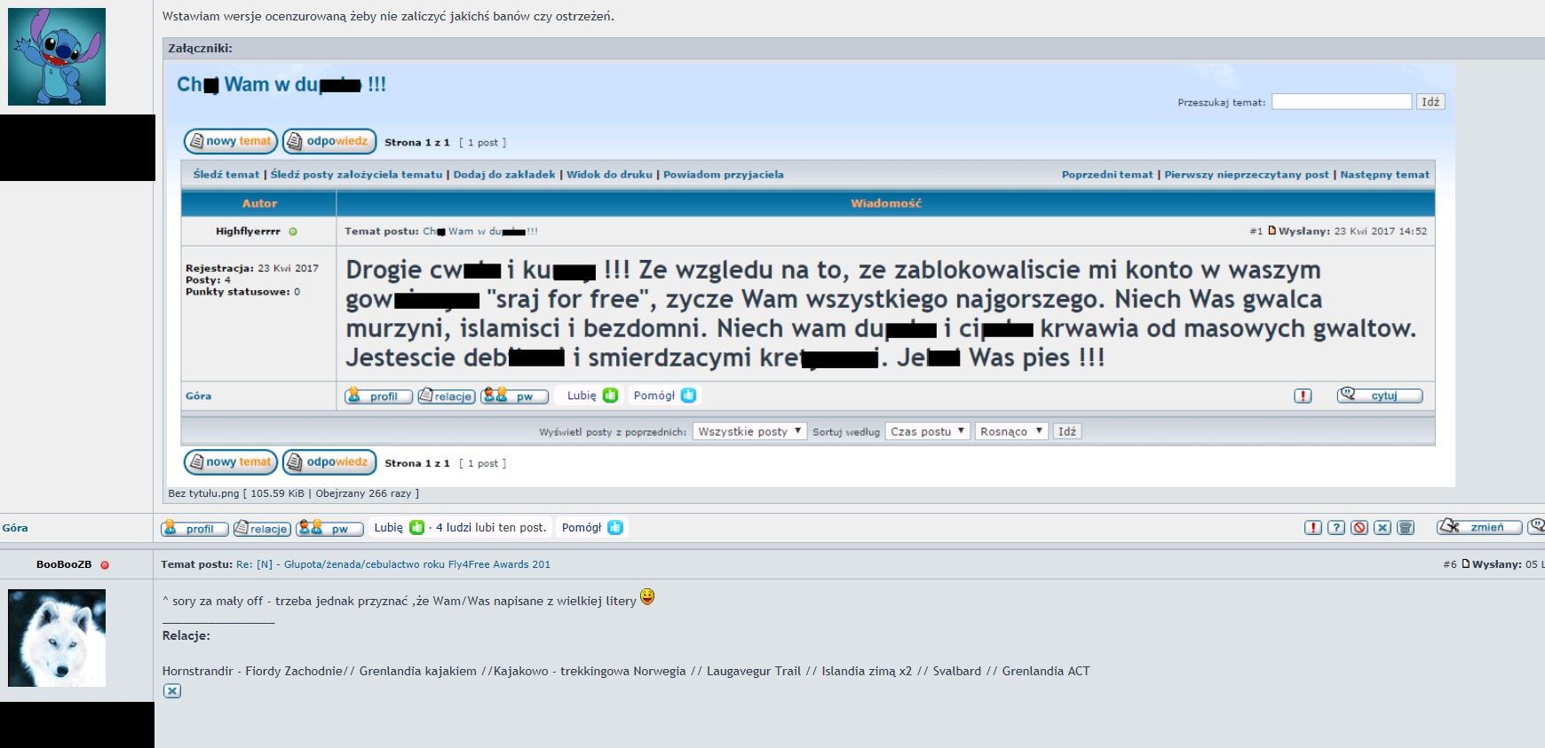Follow Śledź posty założyciela tematu link
This screenshot has width=1545, height=748.
(x=356, y=175)
